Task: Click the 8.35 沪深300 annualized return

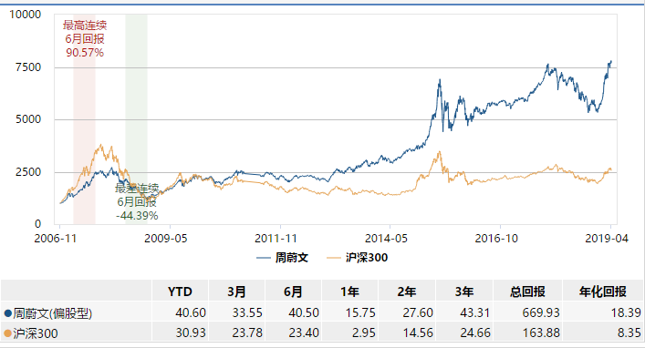Action: [x=629, y=333]
